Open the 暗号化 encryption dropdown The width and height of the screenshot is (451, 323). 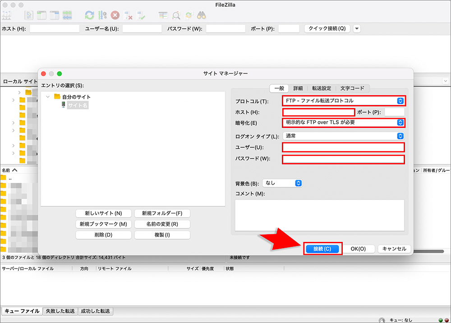click(x=344, y=123)
